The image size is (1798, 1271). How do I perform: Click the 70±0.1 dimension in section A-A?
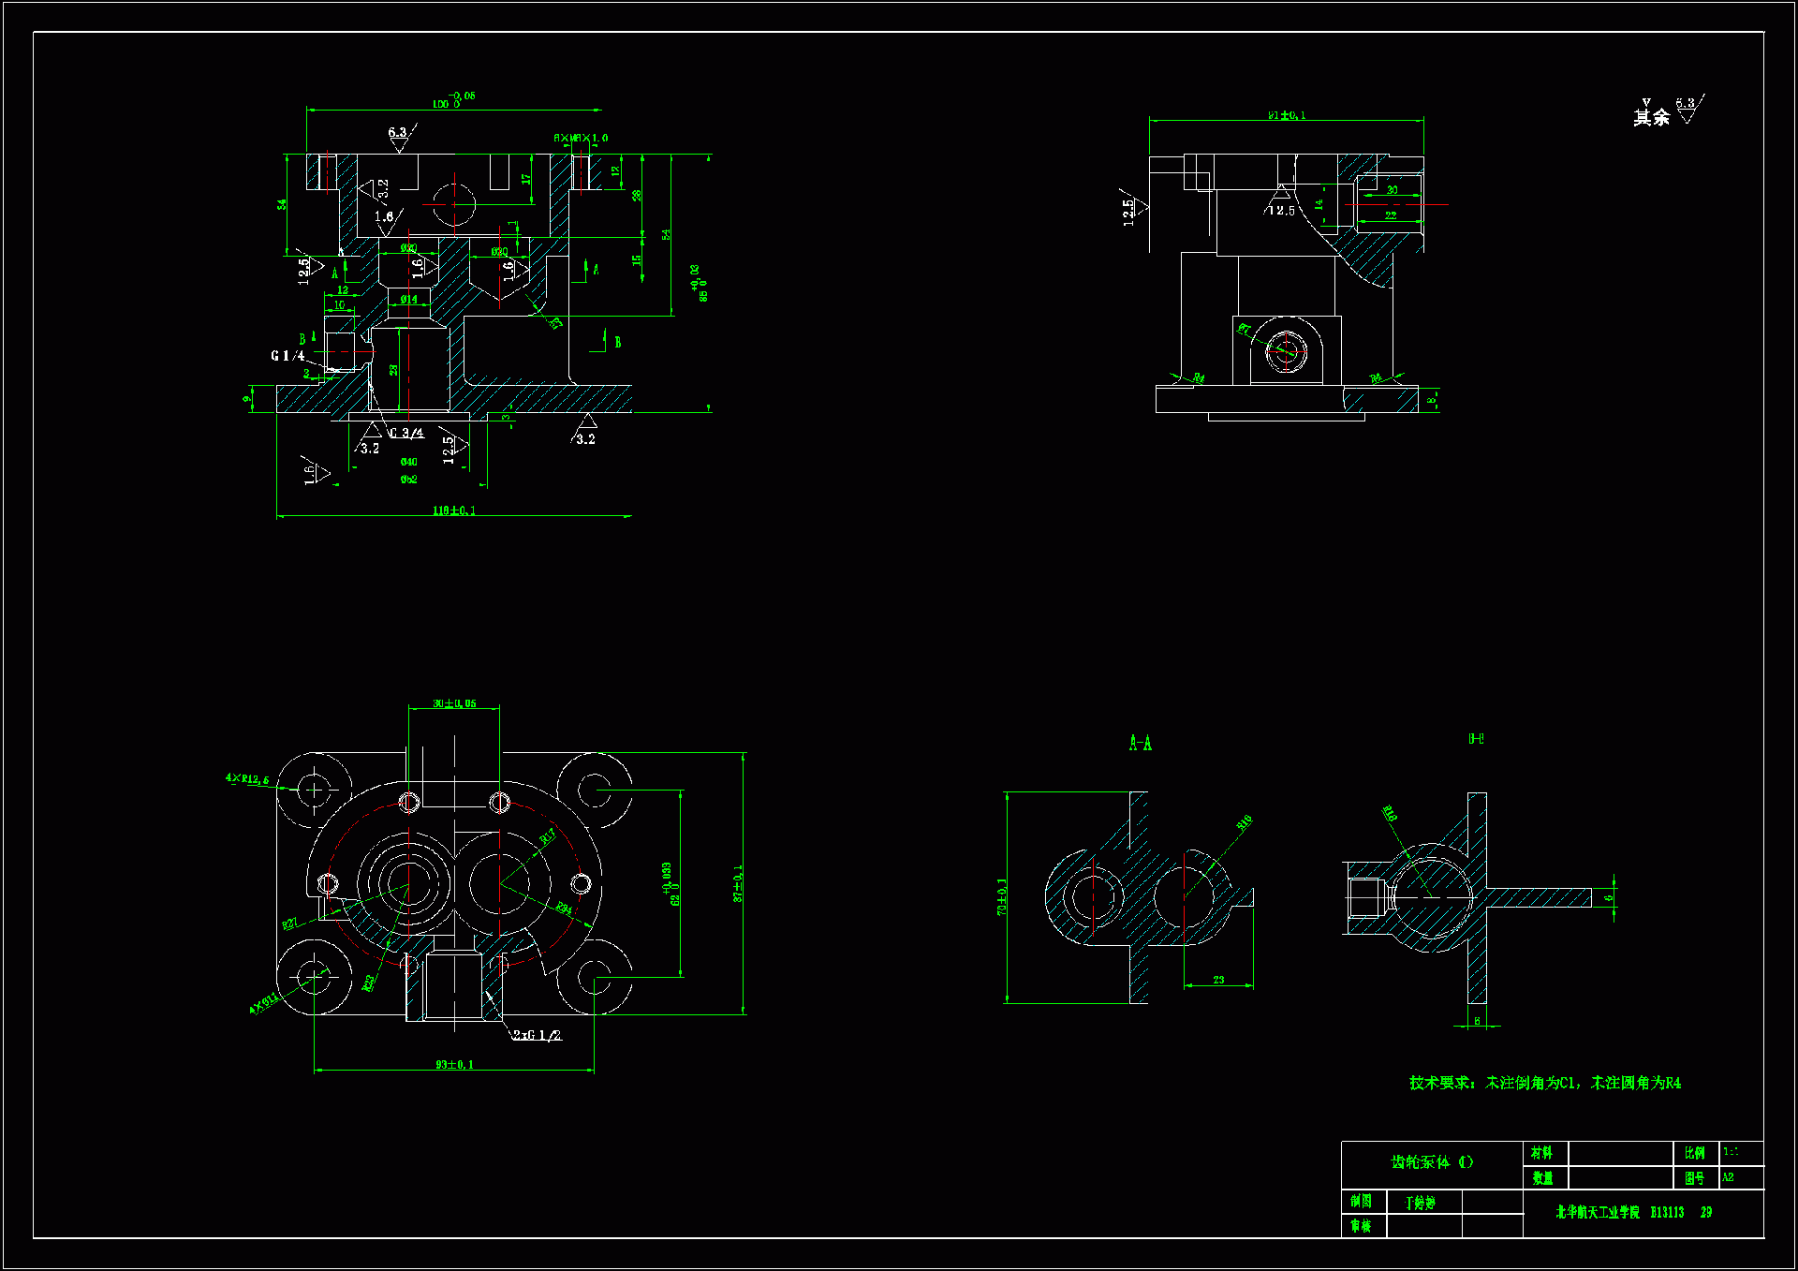(1002, 896)
